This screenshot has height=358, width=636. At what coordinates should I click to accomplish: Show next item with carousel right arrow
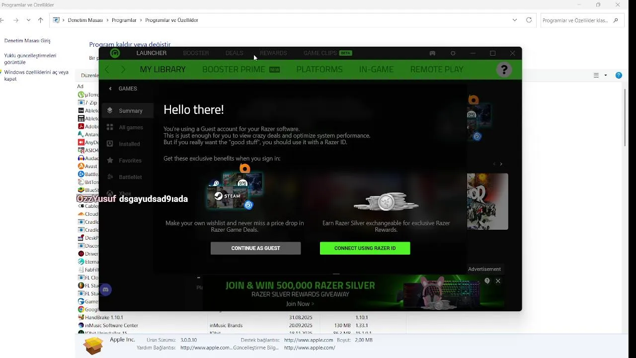501,164
